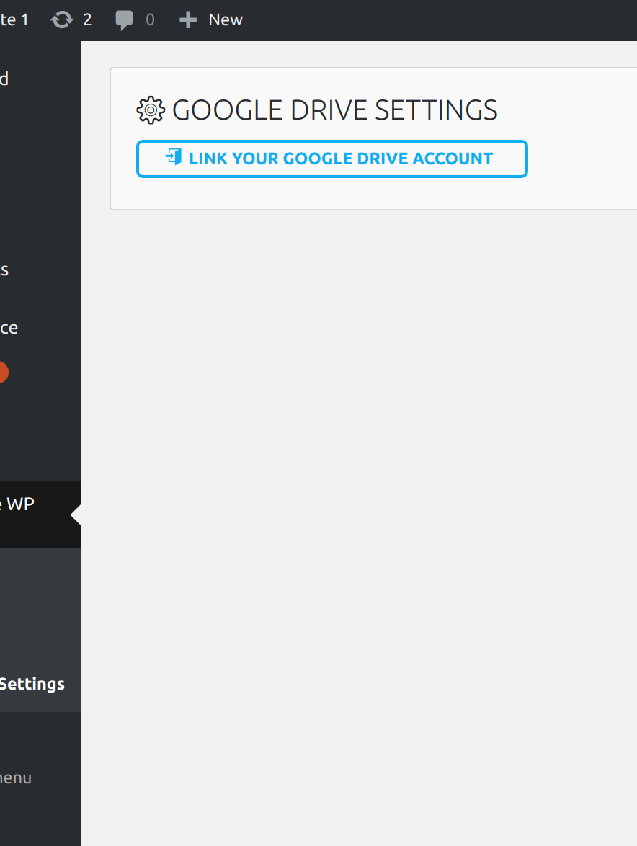This screenshot has width=637, height=846.
Task: Open the New content menu
Action: click(225, 19)
